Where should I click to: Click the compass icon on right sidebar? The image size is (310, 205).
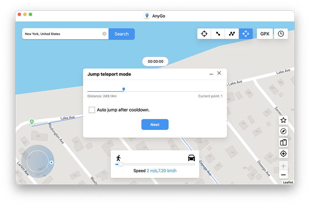pos(283,131)
